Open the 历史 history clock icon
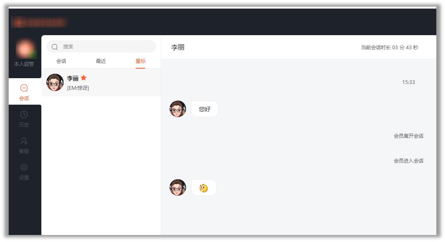 [x=24, y=115]
